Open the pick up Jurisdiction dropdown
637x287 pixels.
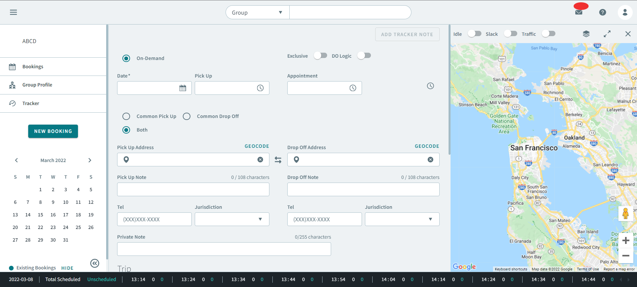(232, 219)
